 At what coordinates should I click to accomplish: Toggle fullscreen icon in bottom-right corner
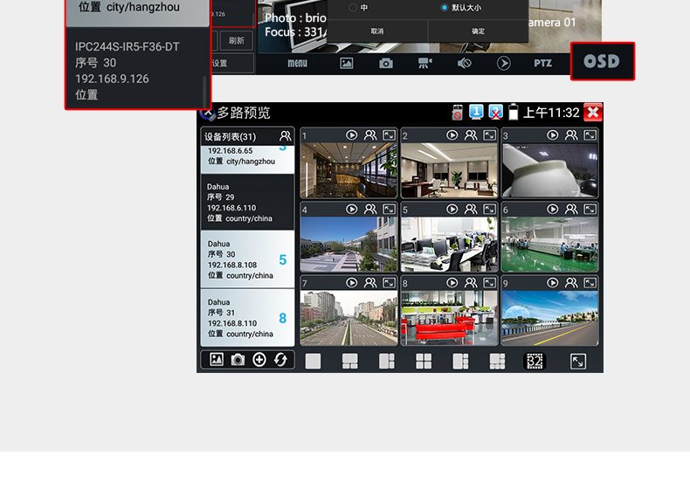point(578,362)
